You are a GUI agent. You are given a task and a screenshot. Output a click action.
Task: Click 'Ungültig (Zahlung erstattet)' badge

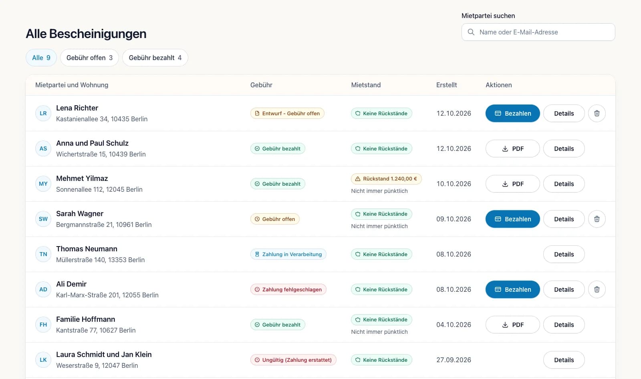pyautogui.click(x=293, y=360)
